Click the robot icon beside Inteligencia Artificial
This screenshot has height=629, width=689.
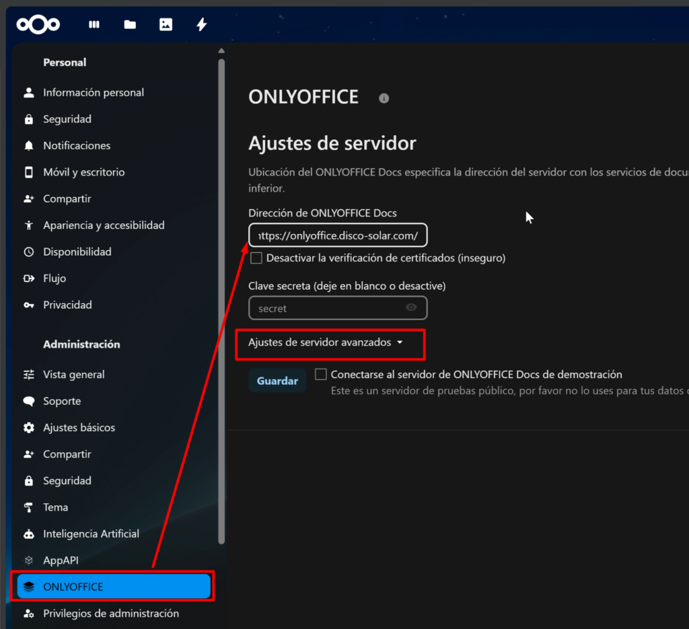29,534
